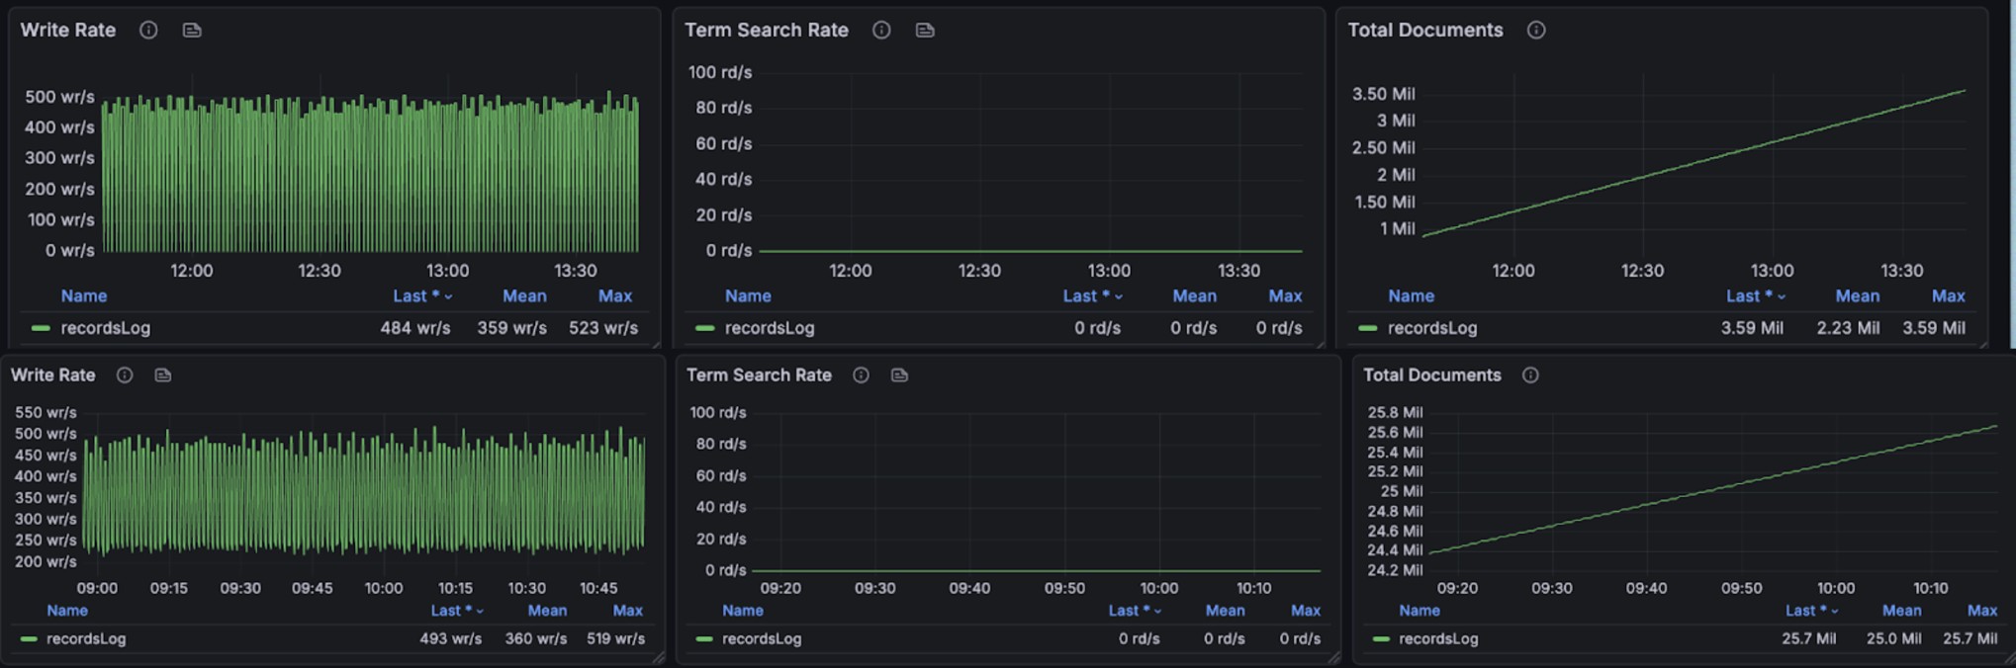Toggle recordsLog series in upper Total Documents legend
This screenshot has height=668, width=2016.
[x=1431, y=328]
